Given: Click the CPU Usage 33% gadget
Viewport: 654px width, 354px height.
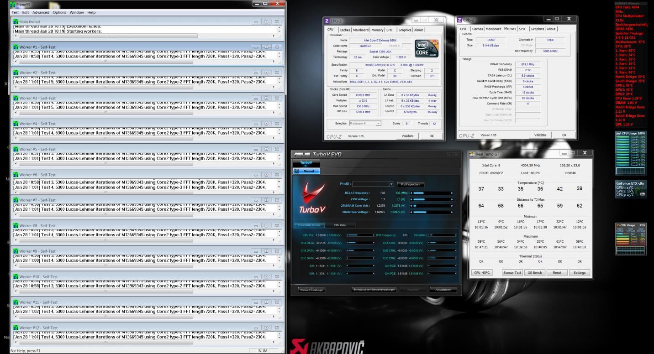Looking at the screenshot, I should point(631,239).
